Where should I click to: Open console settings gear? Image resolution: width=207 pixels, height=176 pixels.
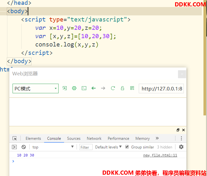[x=181, y=147]
